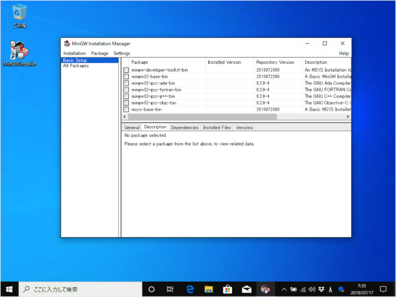Select the msys-base-bin package name
Viewport: 396px width, 297px height.
tap(146, 109)
